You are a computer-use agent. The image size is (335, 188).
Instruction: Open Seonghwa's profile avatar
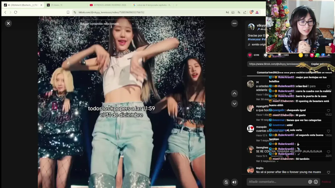pyautogui.click(x=250, y=149)
